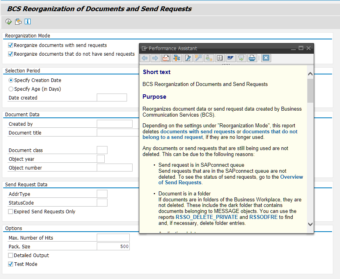Close help using the blue X toolbar icon
Viewport: 340px width, 279px height.
[266, 58]
